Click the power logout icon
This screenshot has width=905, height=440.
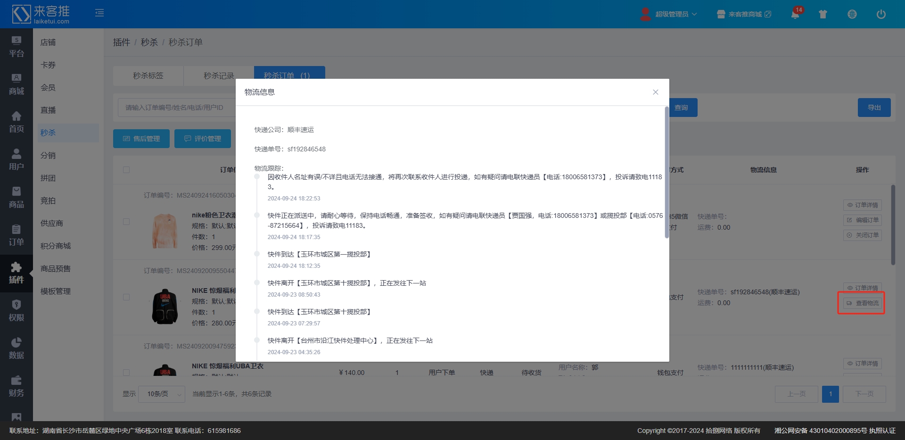coord(880,14)
